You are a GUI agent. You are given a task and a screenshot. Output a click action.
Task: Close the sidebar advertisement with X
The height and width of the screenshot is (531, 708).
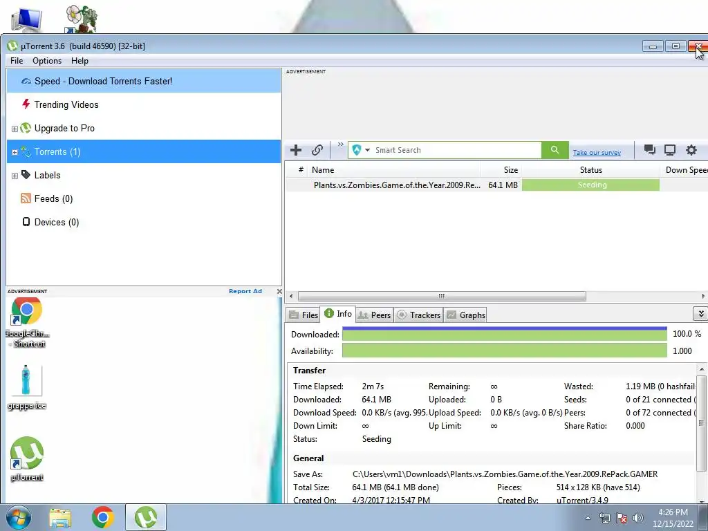[279, 292]
